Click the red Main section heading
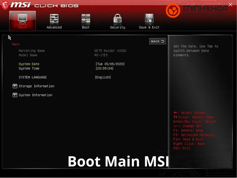 point(16,44)
